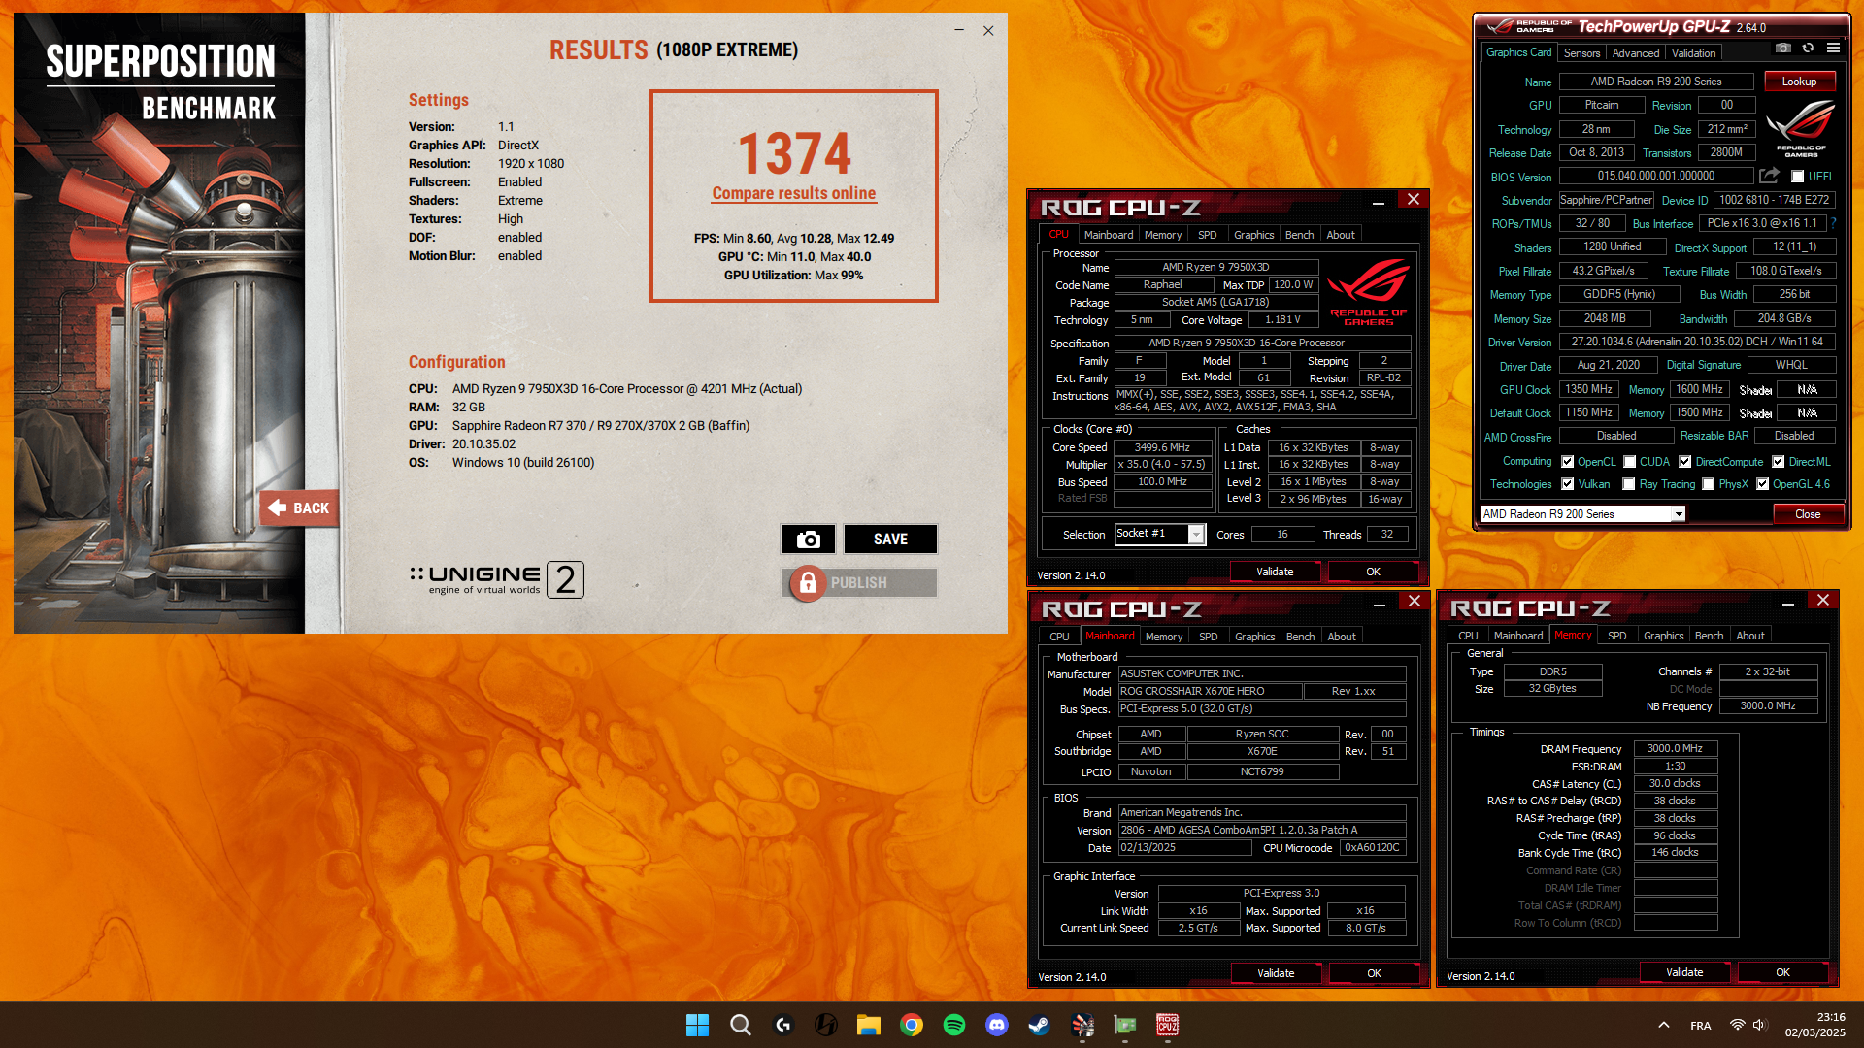Open File Explorer from taskbar
The width and height of the screenshot is (1864, 1048).
868,1025
